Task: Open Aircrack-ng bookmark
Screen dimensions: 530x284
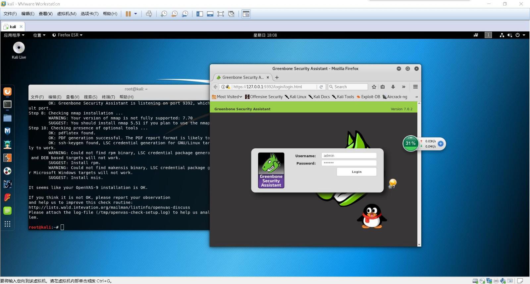Action: click(x=395, y=97)
